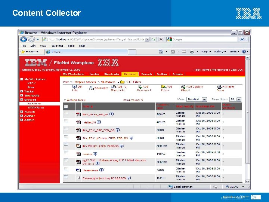Image resolution: width=269 pixels, height=202 pixels.
Task: Check the box for the Заявление row
Action: click(66, 169)
